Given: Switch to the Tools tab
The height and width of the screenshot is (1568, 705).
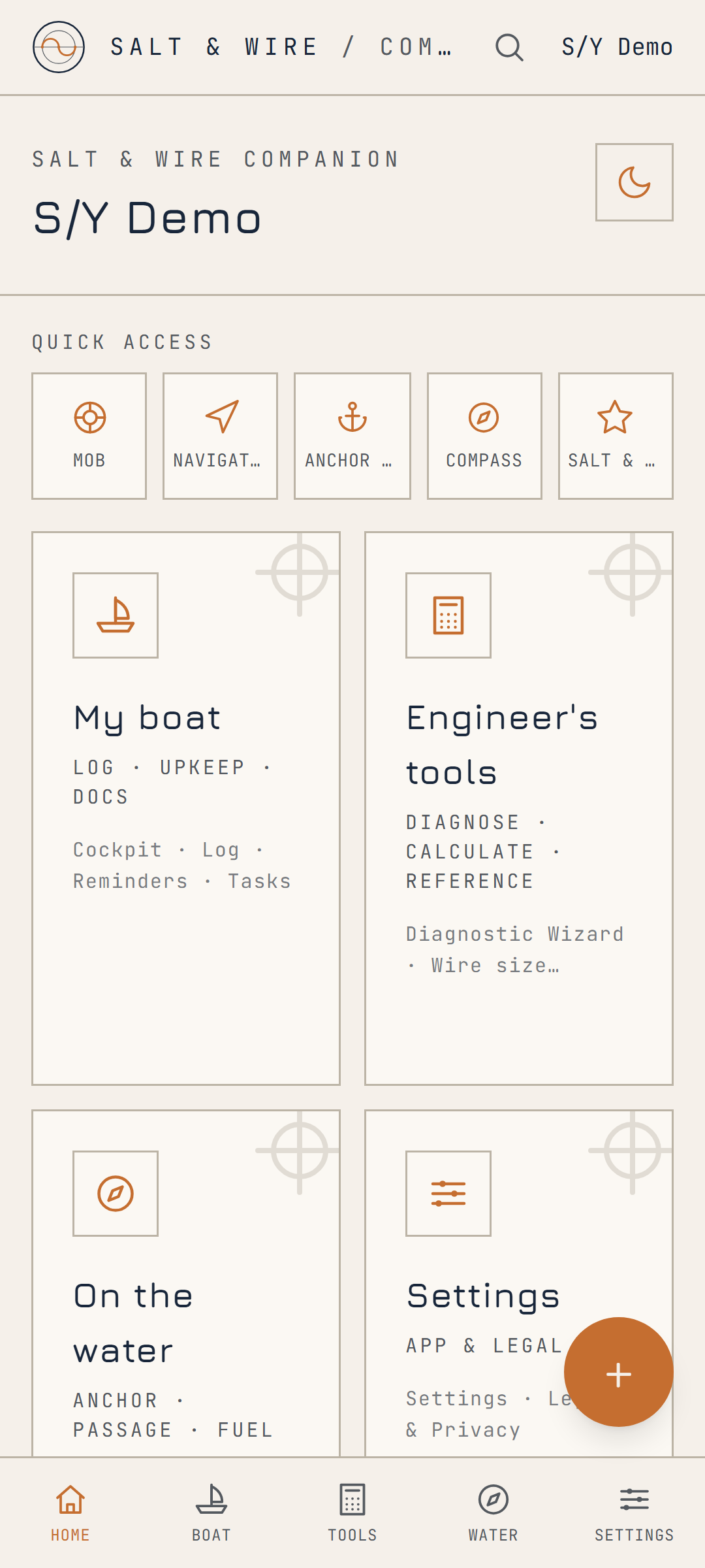Looking at the screenshot, I should coord(352,1512).
